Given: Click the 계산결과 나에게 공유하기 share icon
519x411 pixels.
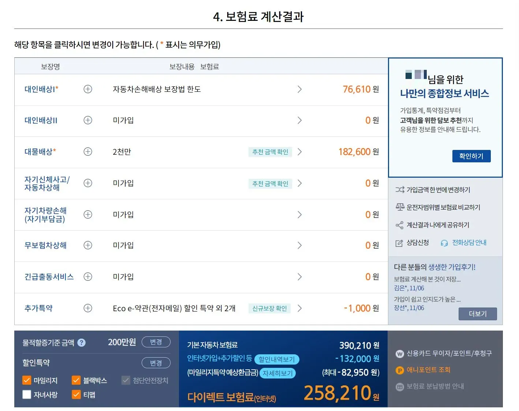Looking at the screenshot, I should 400,225.
